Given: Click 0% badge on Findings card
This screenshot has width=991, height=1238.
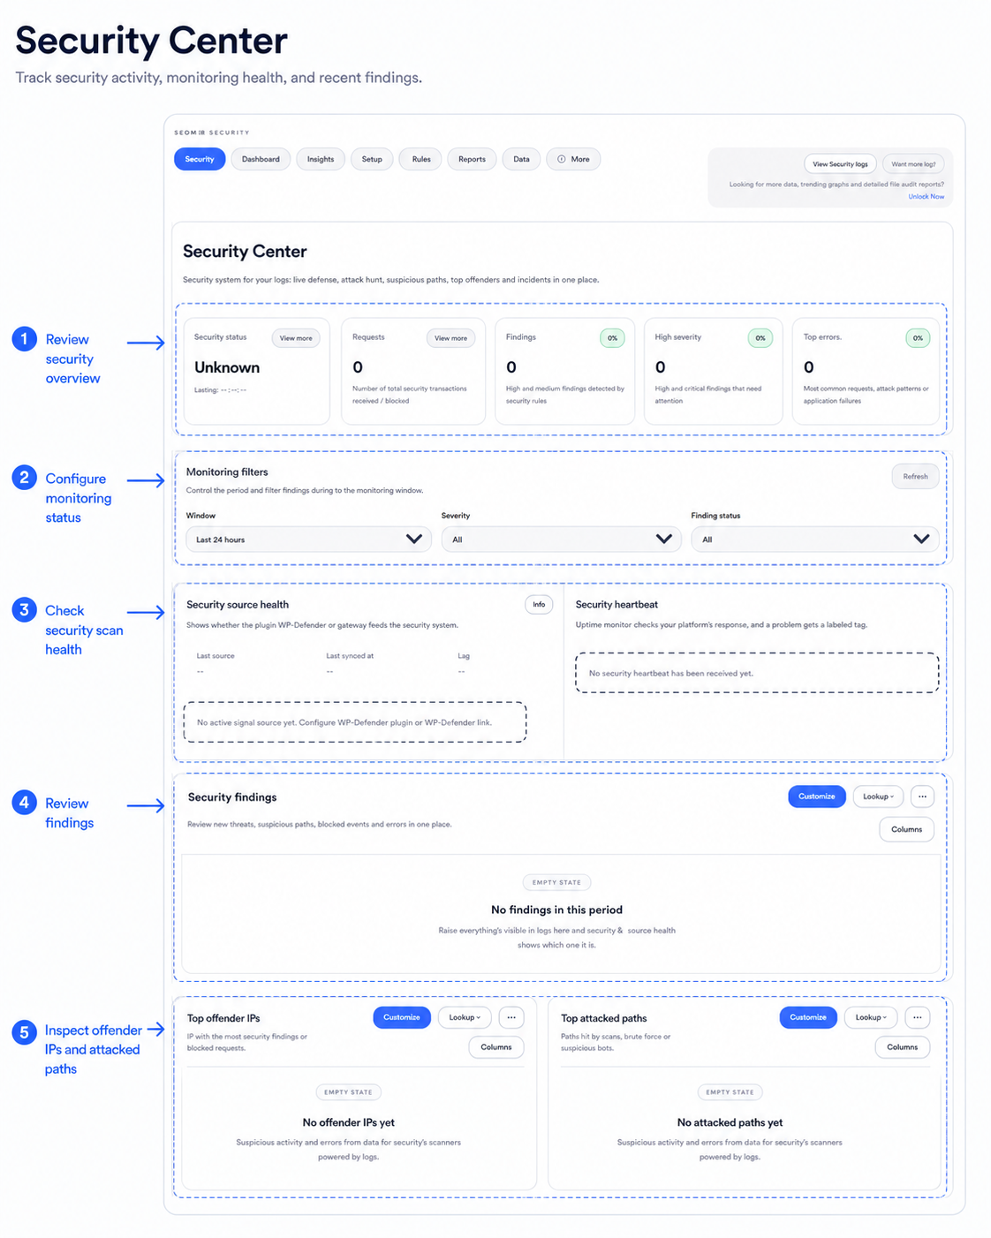Looking at the screenshot, I should [x=612, y=338].
